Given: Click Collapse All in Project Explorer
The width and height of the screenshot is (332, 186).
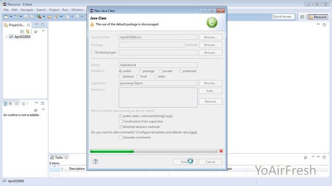Looking at the screenshot, I should point(22,32).
